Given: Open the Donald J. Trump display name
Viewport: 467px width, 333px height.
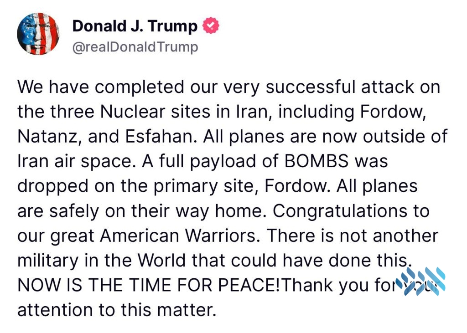Looking at the screenshot, I should click(x=135, y=26).
